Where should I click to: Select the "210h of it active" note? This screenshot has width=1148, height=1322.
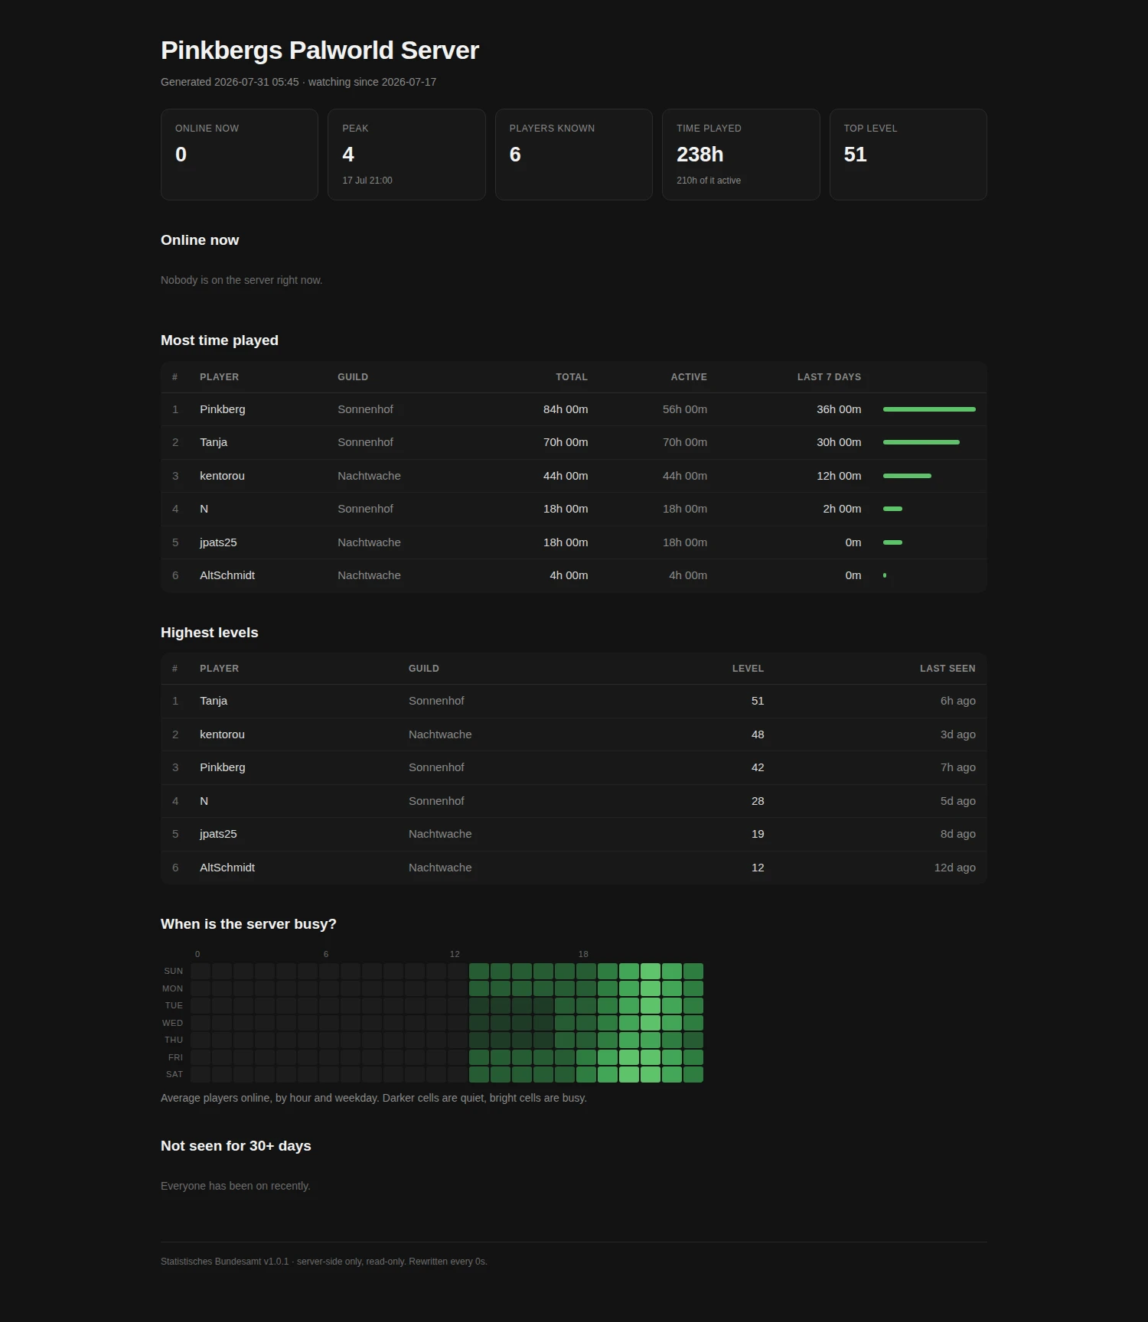(x=709, y=181)
